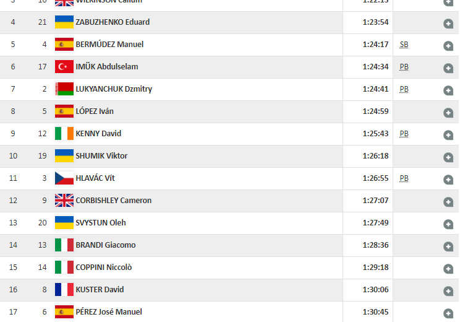Screen dimensions: 460x322
Task: Click plus icon beside CORBISHLEY Cameron
Action: [x=448, y=202]
